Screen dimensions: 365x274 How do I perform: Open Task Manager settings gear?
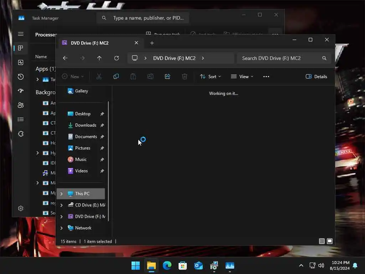tap(21, 208)
